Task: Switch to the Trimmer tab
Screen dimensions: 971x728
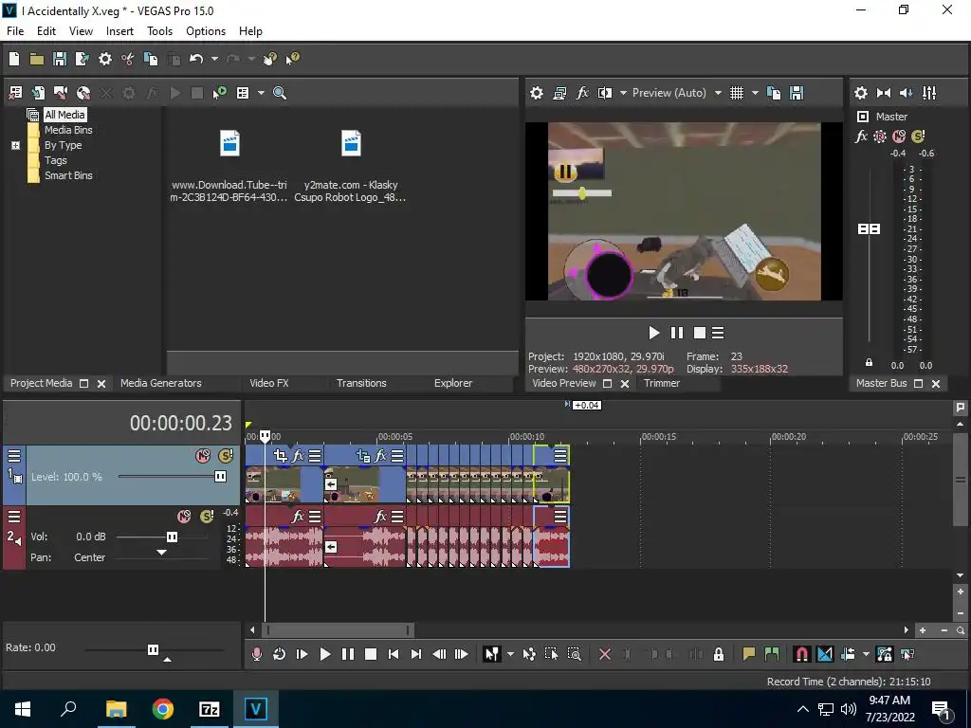Action: pos(661,383)
